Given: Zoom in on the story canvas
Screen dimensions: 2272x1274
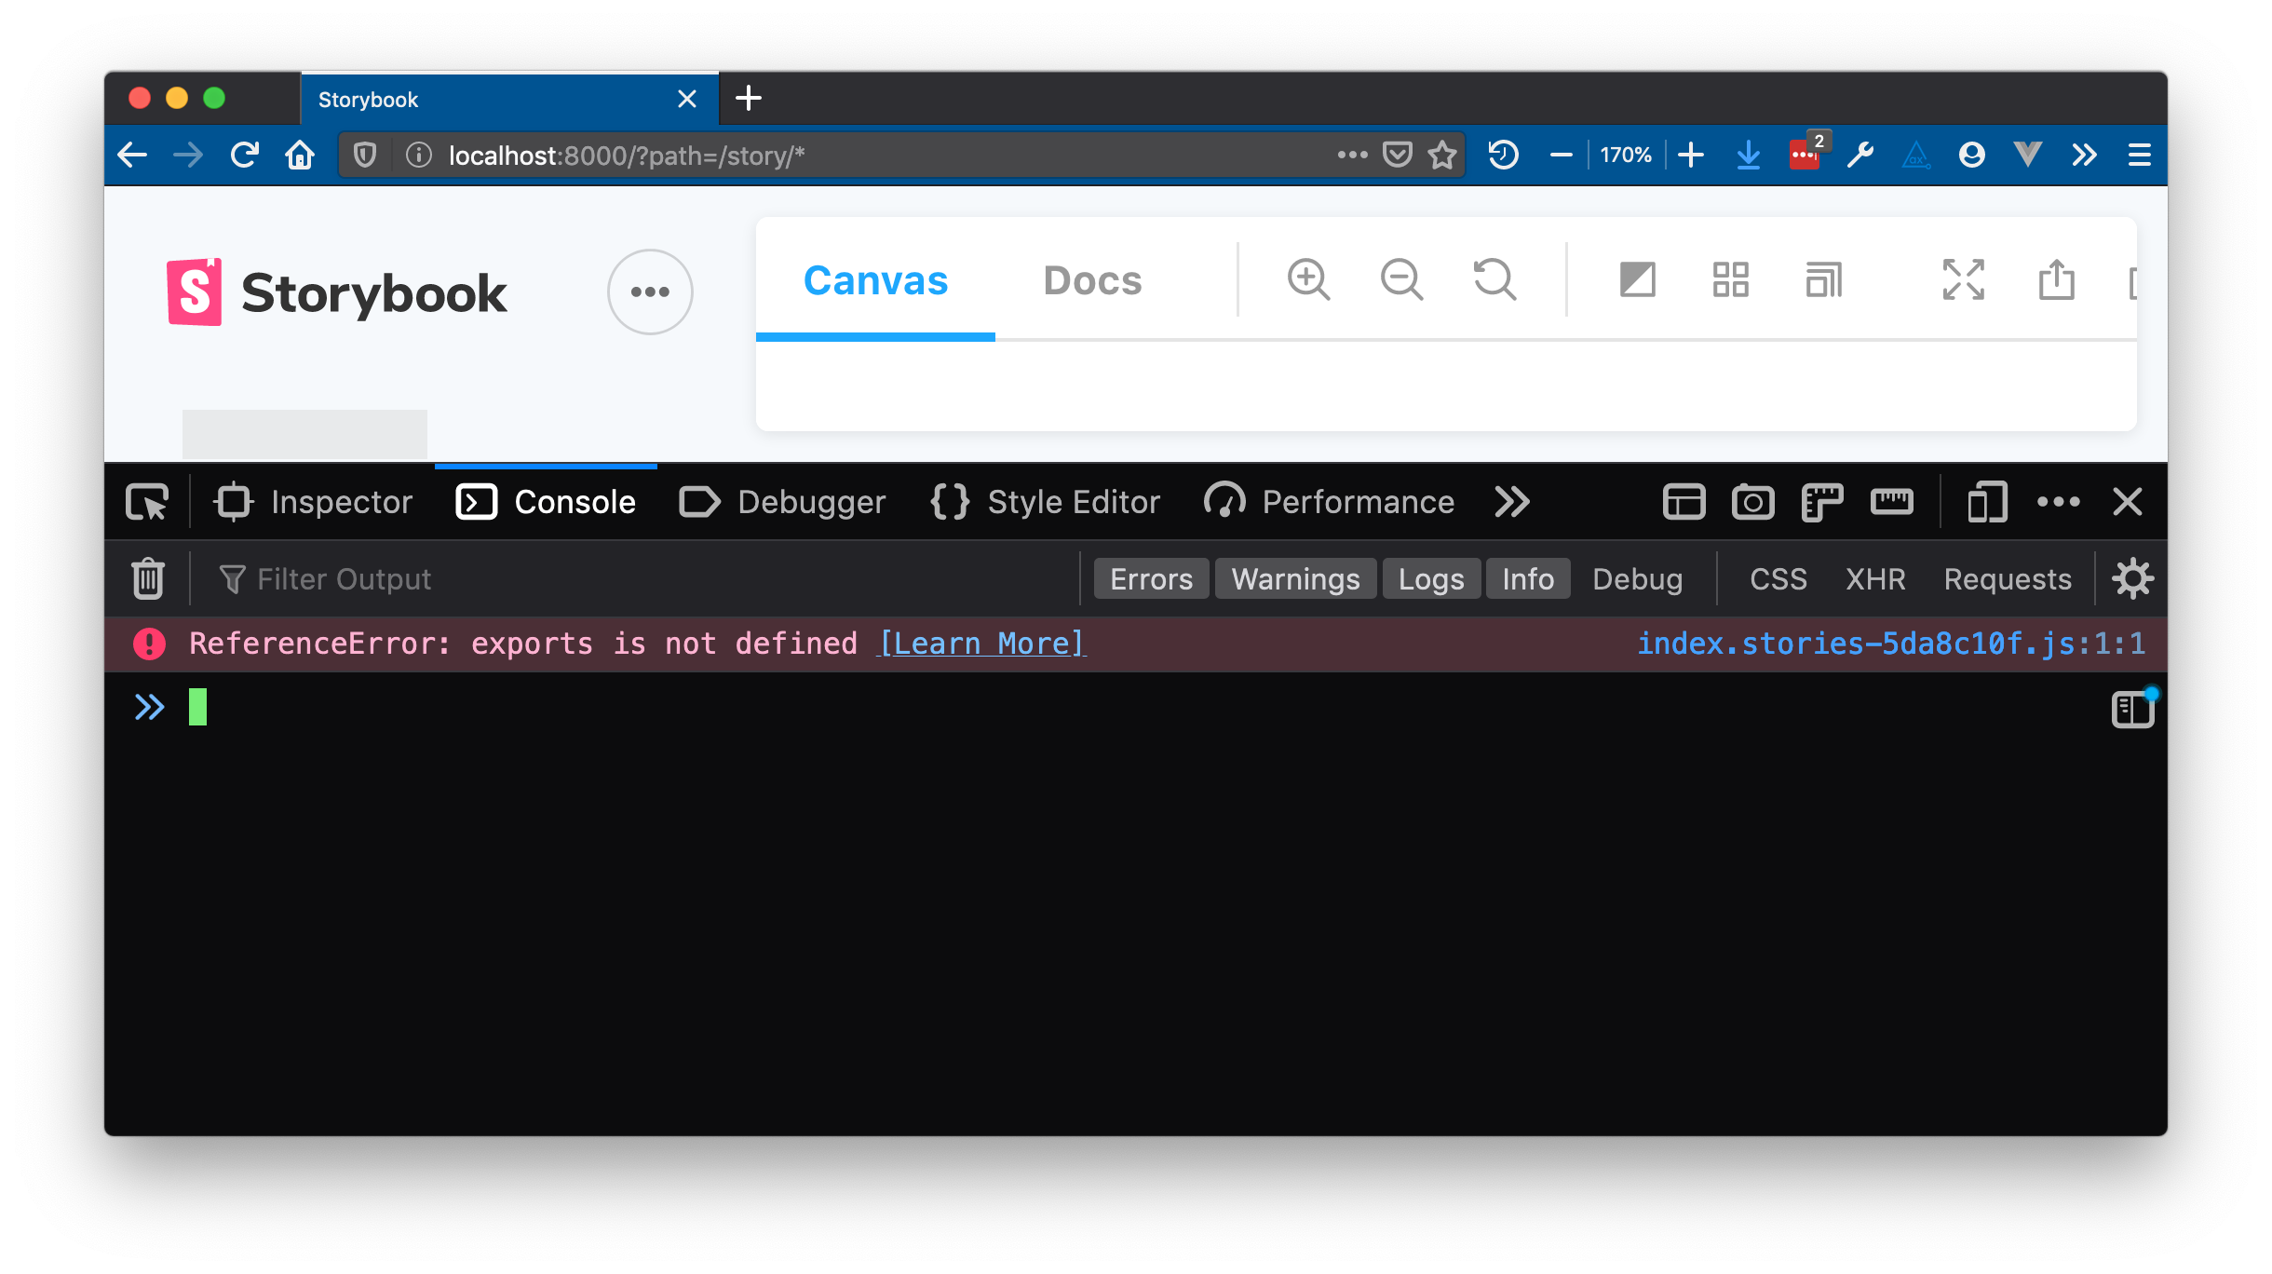Looking at the screenshot, I should click(x=1307, y=279).
